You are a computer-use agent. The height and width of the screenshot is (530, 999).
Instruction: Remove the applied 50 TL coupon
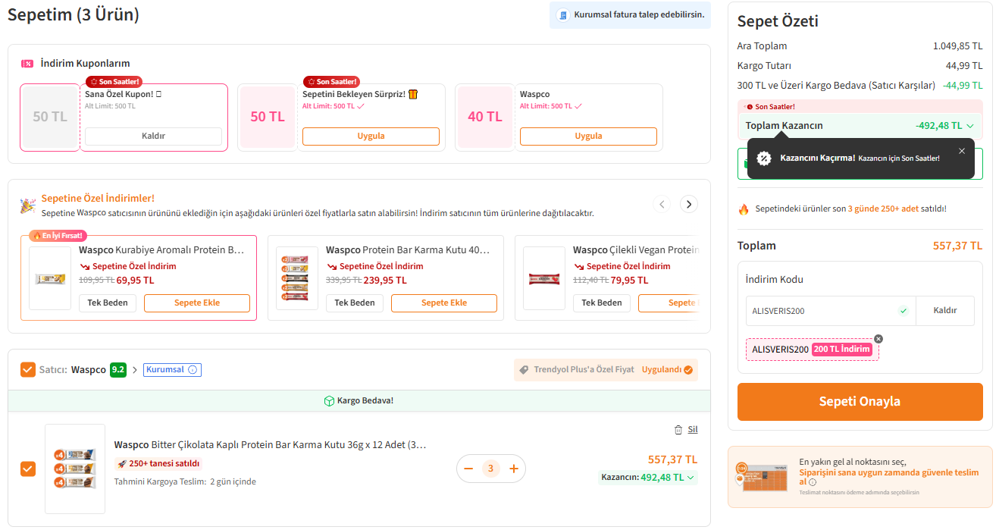[153, 136]
